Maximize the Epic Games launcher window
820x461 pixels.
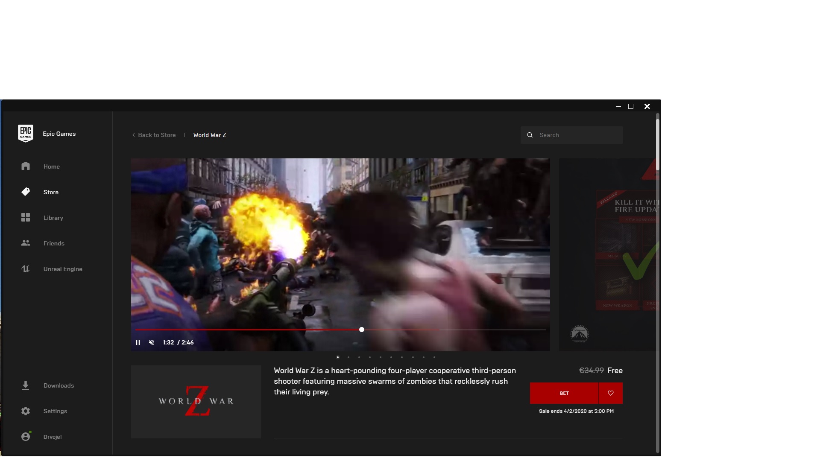pos(631,106)
